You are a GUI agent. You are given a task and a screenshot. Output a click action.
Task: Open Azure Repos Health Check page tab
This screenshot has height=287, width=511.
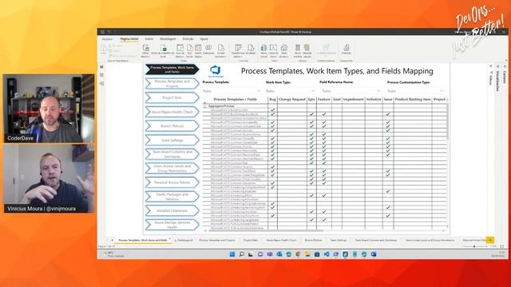(x=281, y=240)
